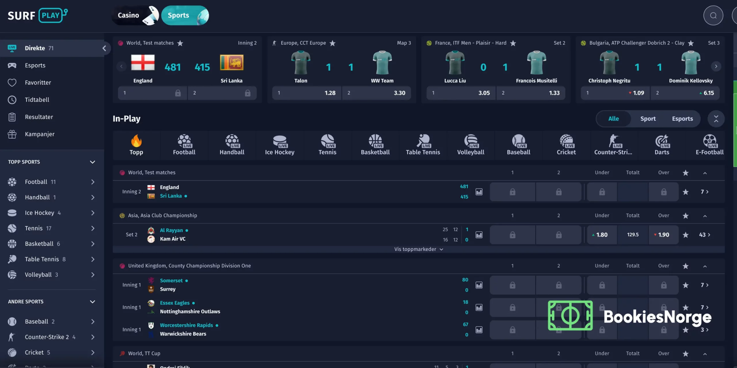Viewport: 737px width, 368px height.
Task: Switch to Casino tab
Action: pyautogui.click(x=135, y=15)
